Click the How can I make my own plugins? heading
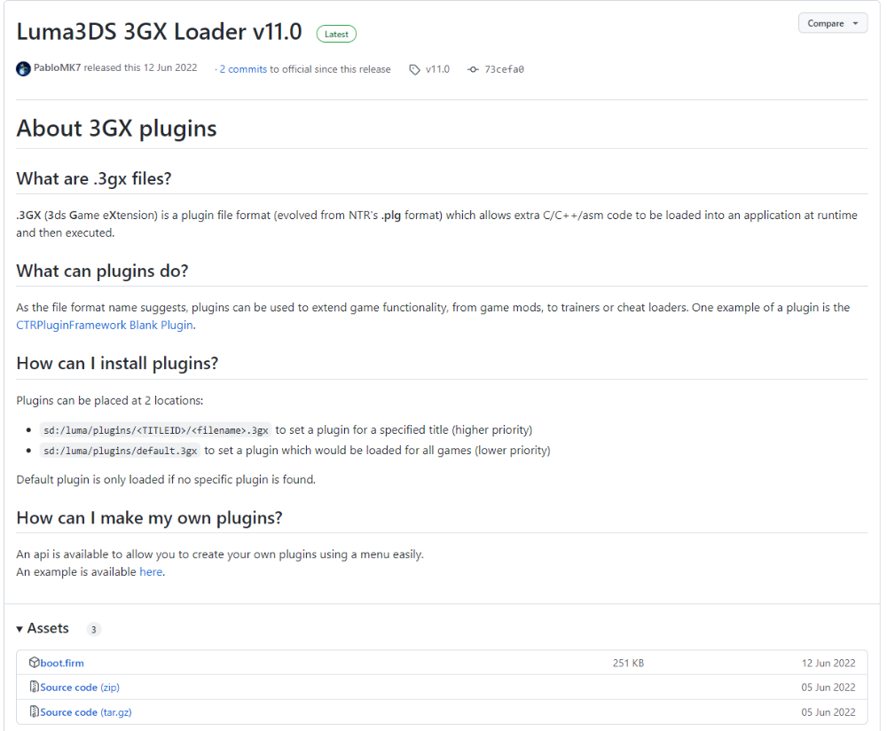Screen dimensions: 887x731 (x=149, y=518)
